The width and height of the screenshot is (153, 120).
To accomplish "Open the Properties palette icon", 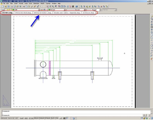I will click(x=59, y=6).
